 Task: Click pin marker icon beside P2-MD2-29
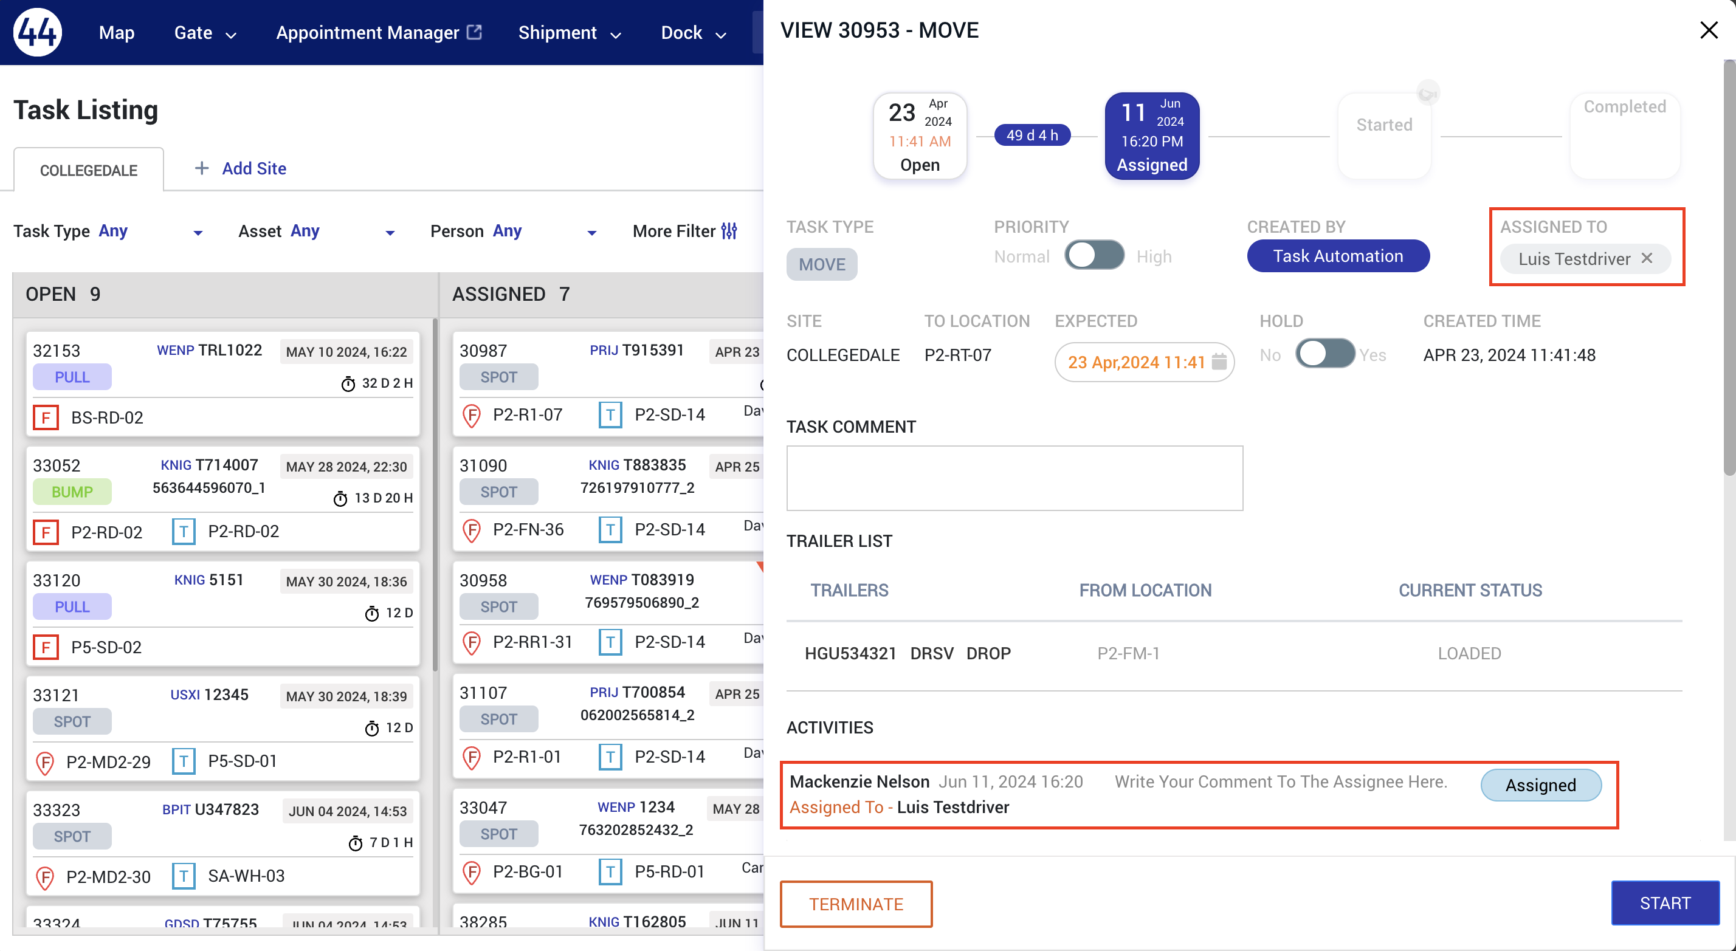click(44, 762)
